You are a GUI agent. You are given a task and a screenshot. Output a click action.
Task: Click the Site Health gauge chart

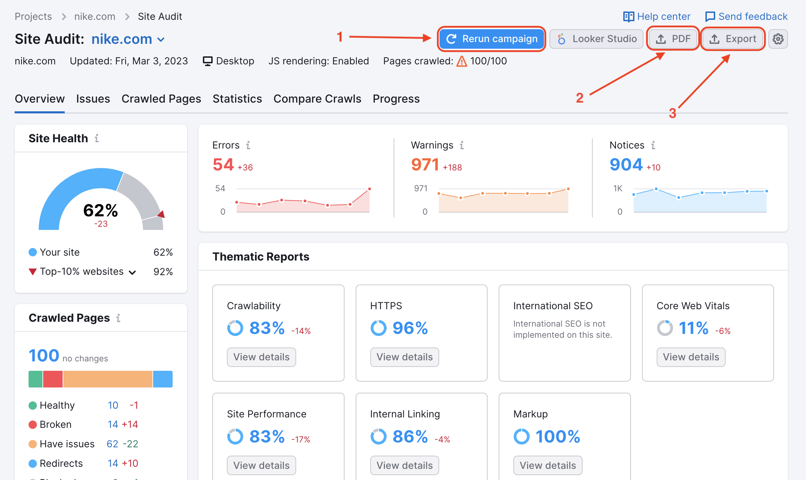coord(101,199)
